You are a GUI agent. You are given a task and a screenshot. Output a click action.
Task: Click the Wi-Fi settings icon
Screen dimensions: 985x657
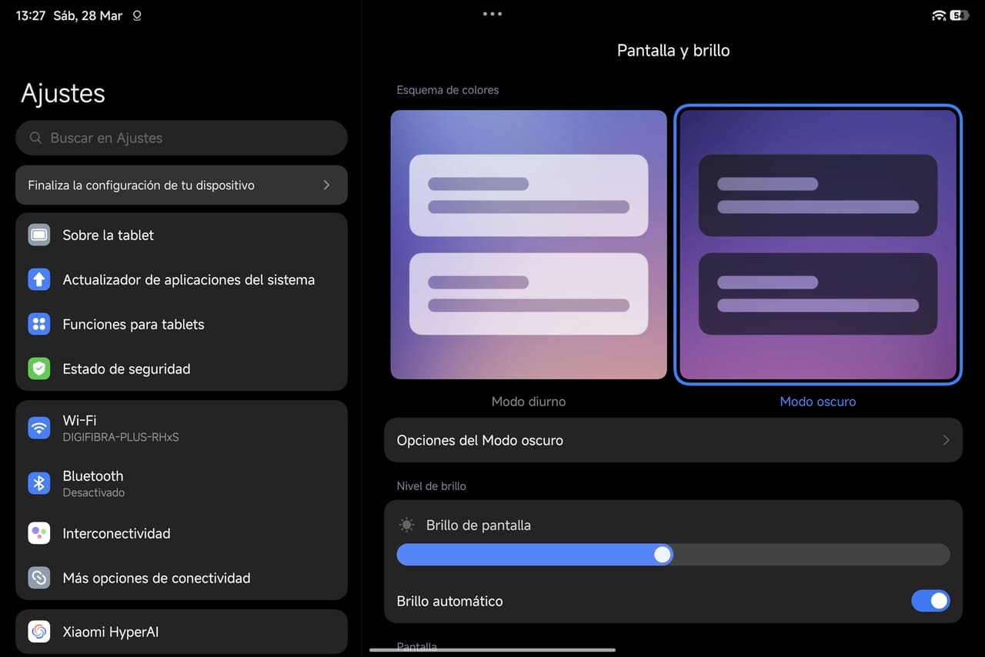39,428
